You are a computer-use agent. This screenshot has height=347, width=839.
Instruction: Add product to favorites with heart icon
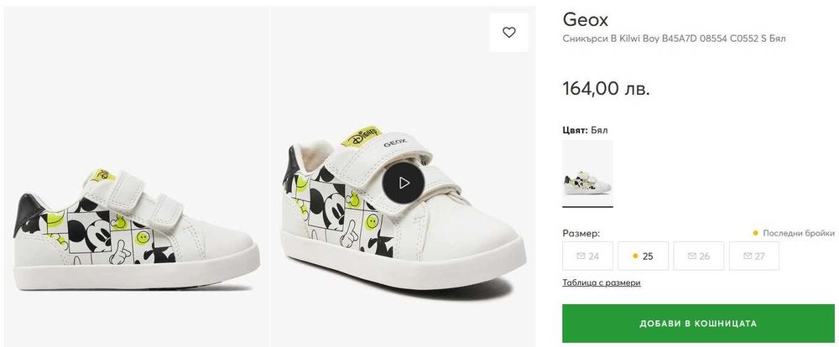point(509,33)
